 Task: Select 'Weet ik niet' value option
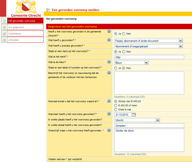pos(116,110)
